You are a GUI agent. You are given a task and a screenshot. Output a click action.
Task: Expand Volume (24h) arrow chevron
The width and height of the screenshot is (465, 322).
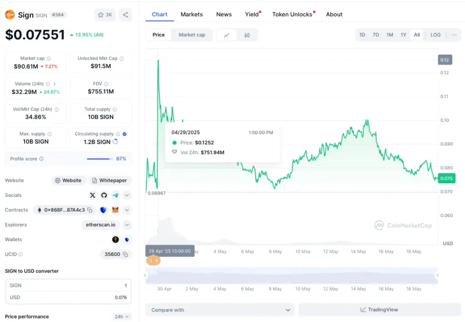54,84
